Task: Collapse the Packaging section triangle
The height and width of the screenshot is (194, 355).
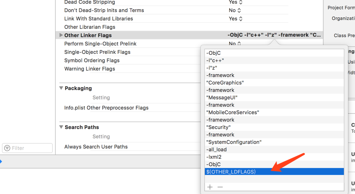Action: tap(61, 88)
